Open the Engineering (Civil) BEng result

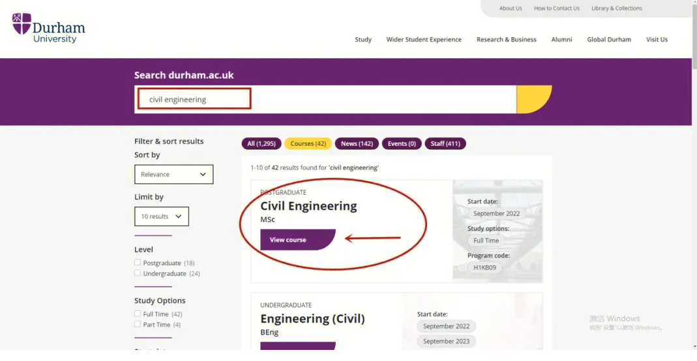pyautogui.click(x=312, y=319)
